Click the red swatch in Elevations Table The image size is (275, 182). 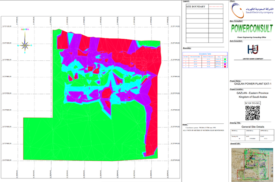(225, 67)
